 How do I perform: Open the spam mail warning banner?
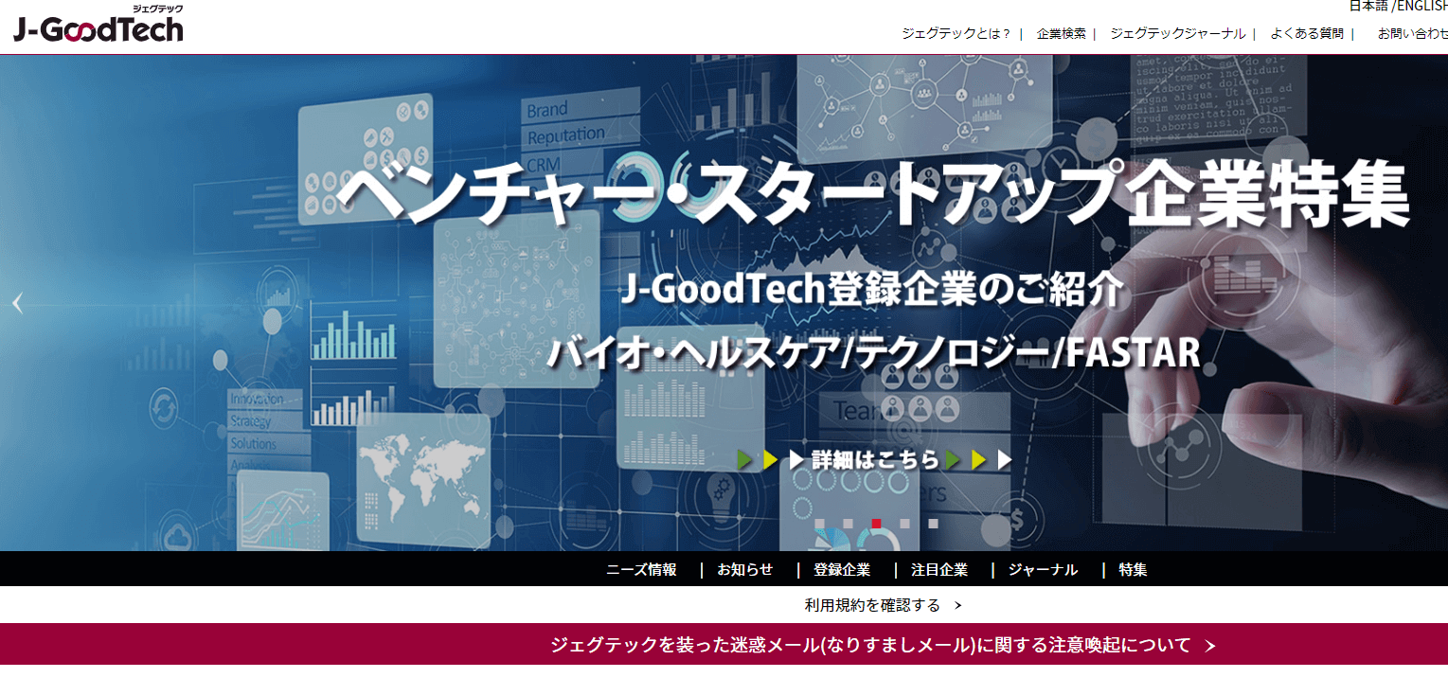[873, 644]
